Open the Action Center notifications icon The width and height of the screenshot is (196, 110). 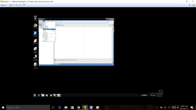click(192, 107)
